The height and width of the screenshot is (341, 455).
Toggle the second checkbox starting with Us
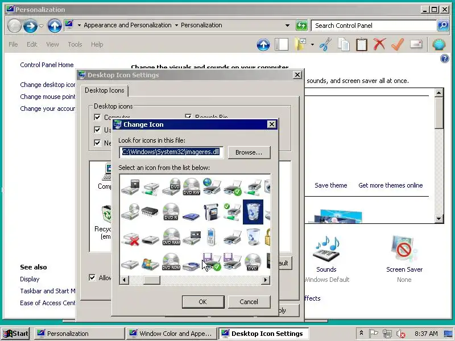(97, 130)
